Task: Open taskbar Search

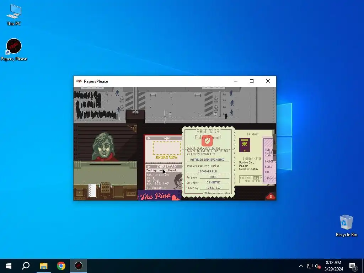Action: coord(26,266)
